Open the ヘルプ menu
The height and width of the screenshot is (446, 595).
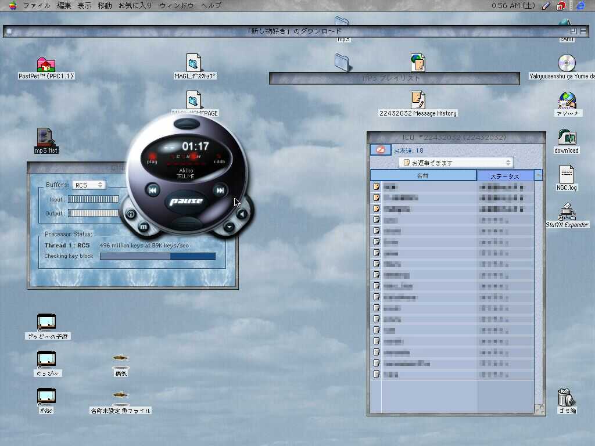tap(212, 5)
